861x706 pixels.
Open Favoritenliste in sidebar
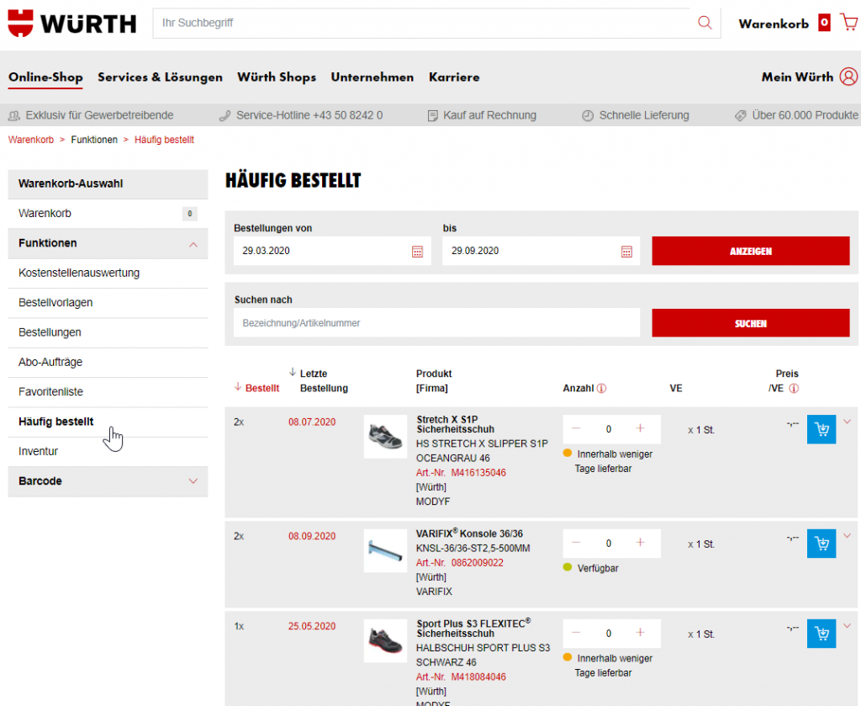[108, 392]
